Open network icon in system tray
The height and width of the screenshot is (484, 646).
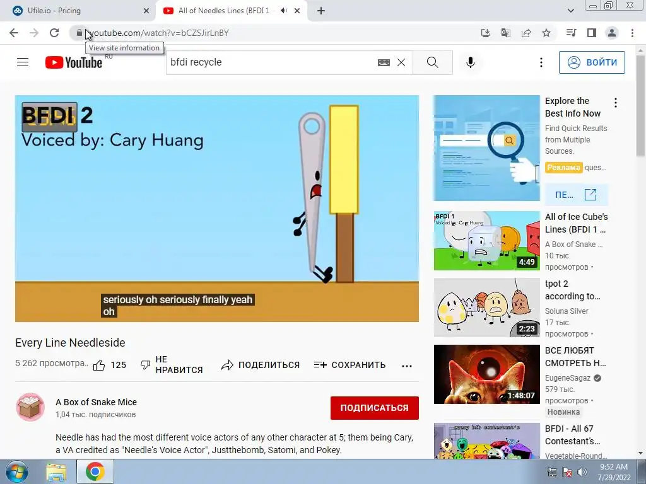pos(551,472)
